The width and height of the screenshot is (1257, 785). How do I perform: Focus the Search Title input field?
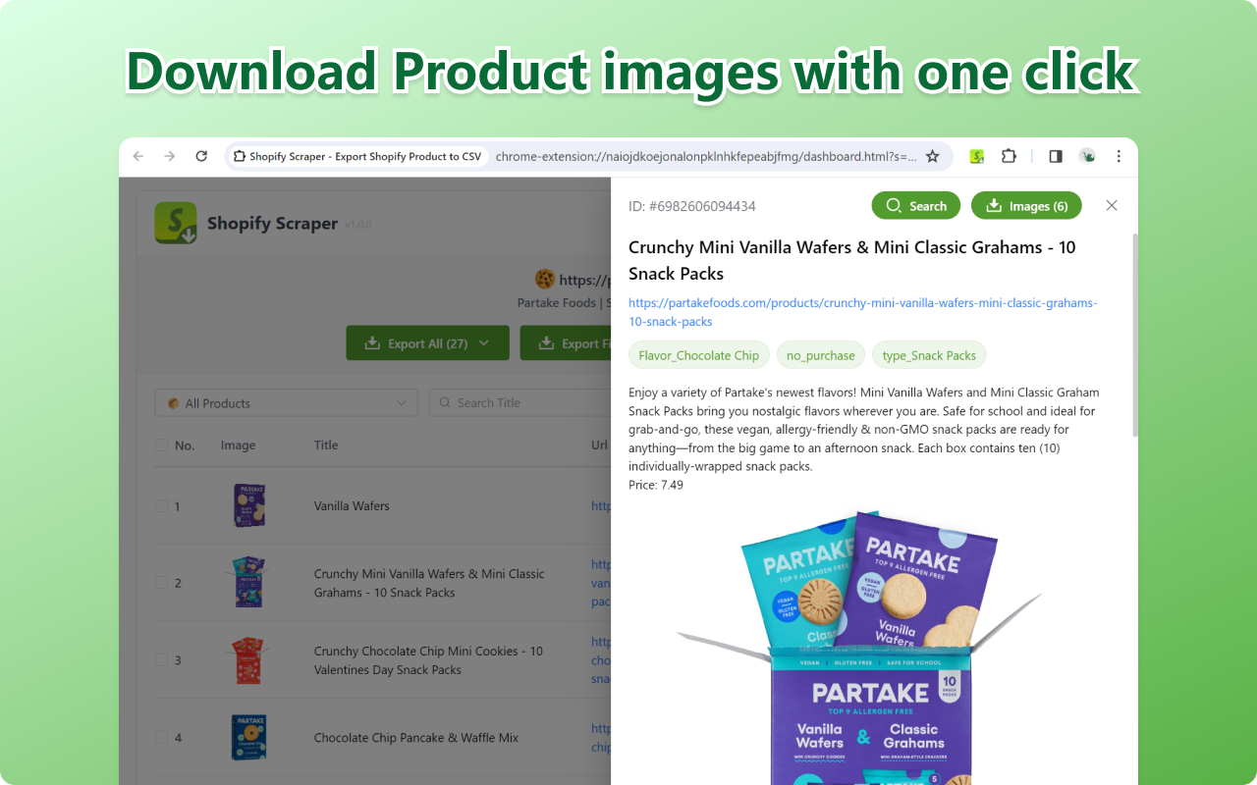(520, 402)
